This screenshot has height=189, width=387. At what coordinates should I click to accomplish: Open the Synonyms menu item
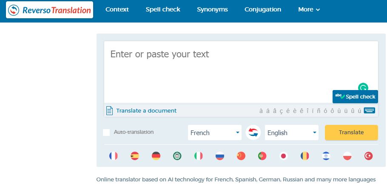click(212, 9)
